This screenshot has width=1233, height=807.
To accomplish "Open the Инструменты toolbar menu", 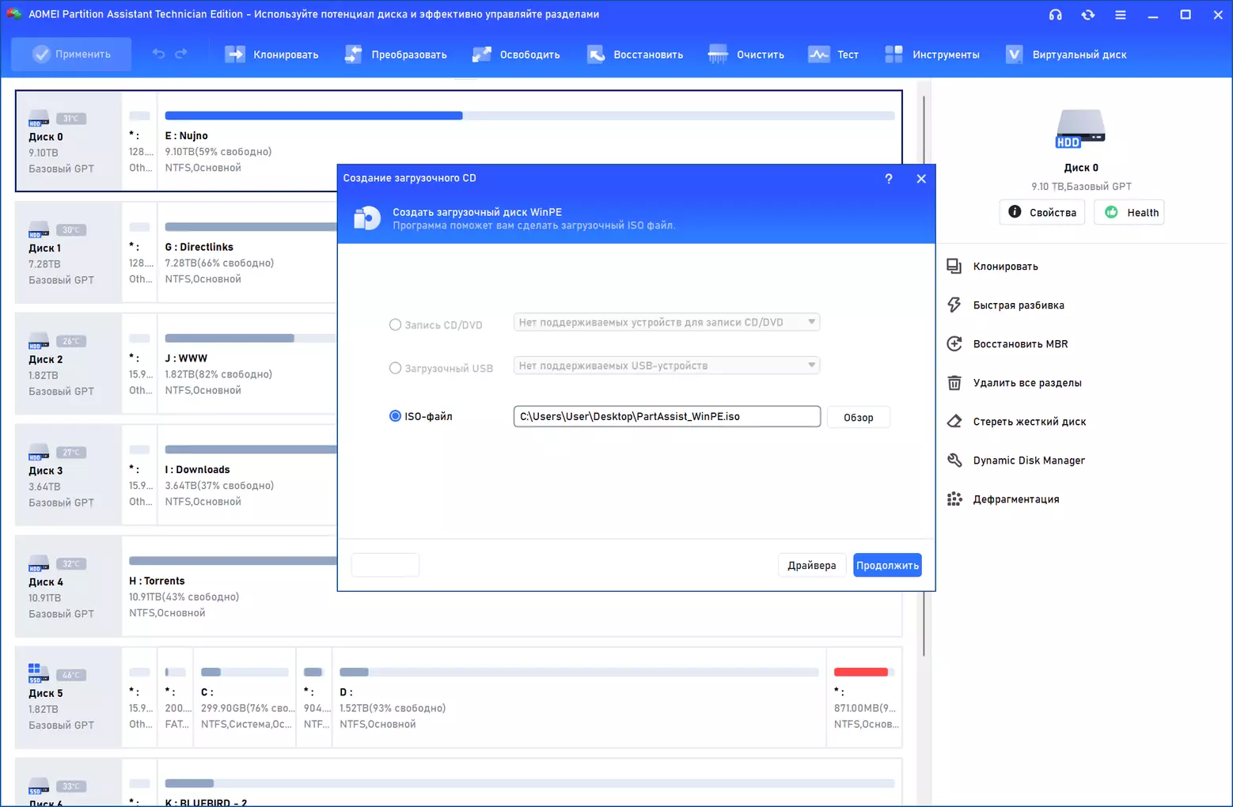I will click(932, 55).
